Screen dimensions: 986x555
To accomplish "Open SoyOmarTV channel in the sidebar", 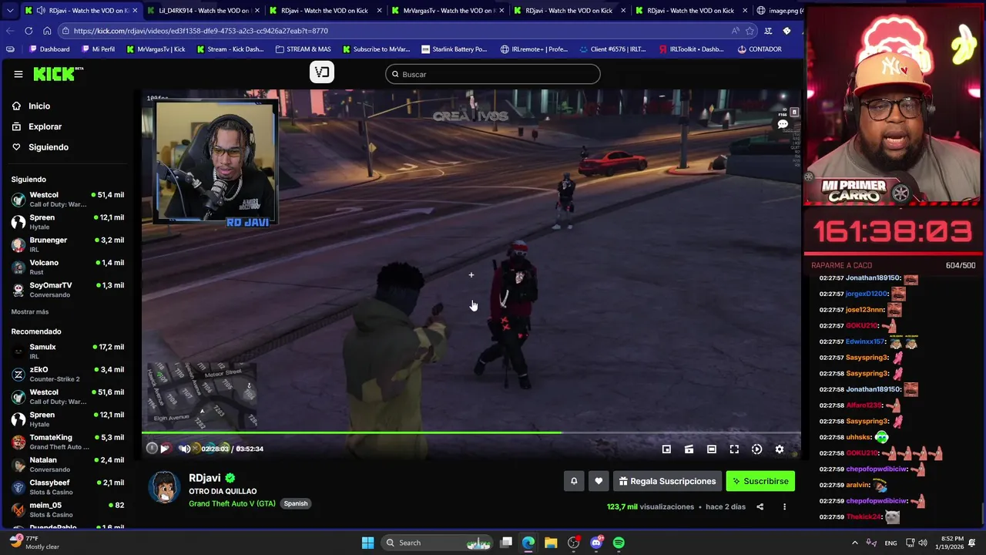I will coord(68,289).
